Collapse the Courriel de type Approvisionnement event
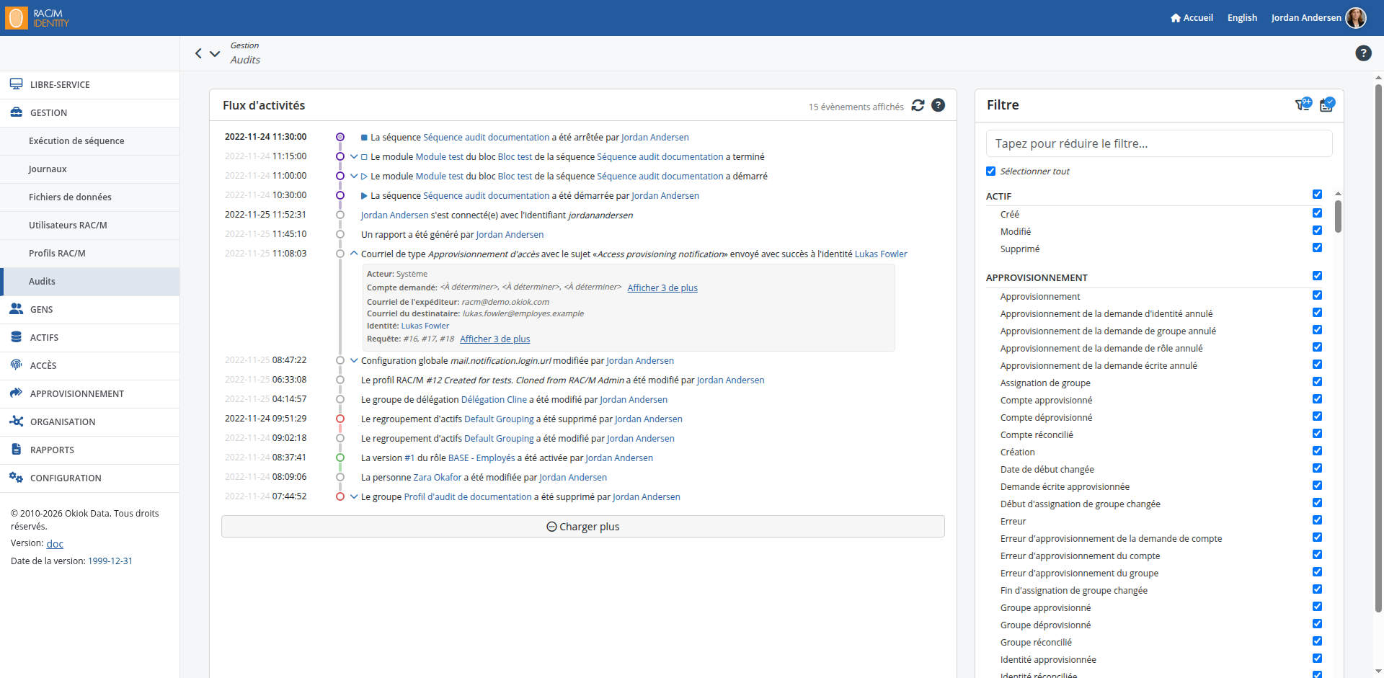Screen dimensions: 1384x678 pyautogui.click(x=354, y=254)
